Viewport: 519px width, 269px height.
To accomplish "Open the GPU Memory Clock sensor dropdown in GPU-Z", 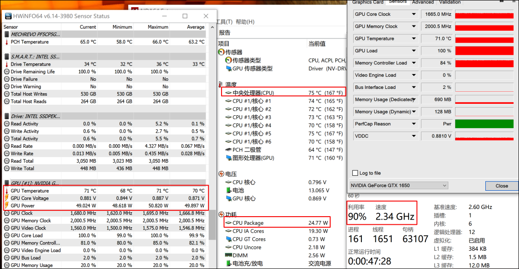I will coord(414,26).
